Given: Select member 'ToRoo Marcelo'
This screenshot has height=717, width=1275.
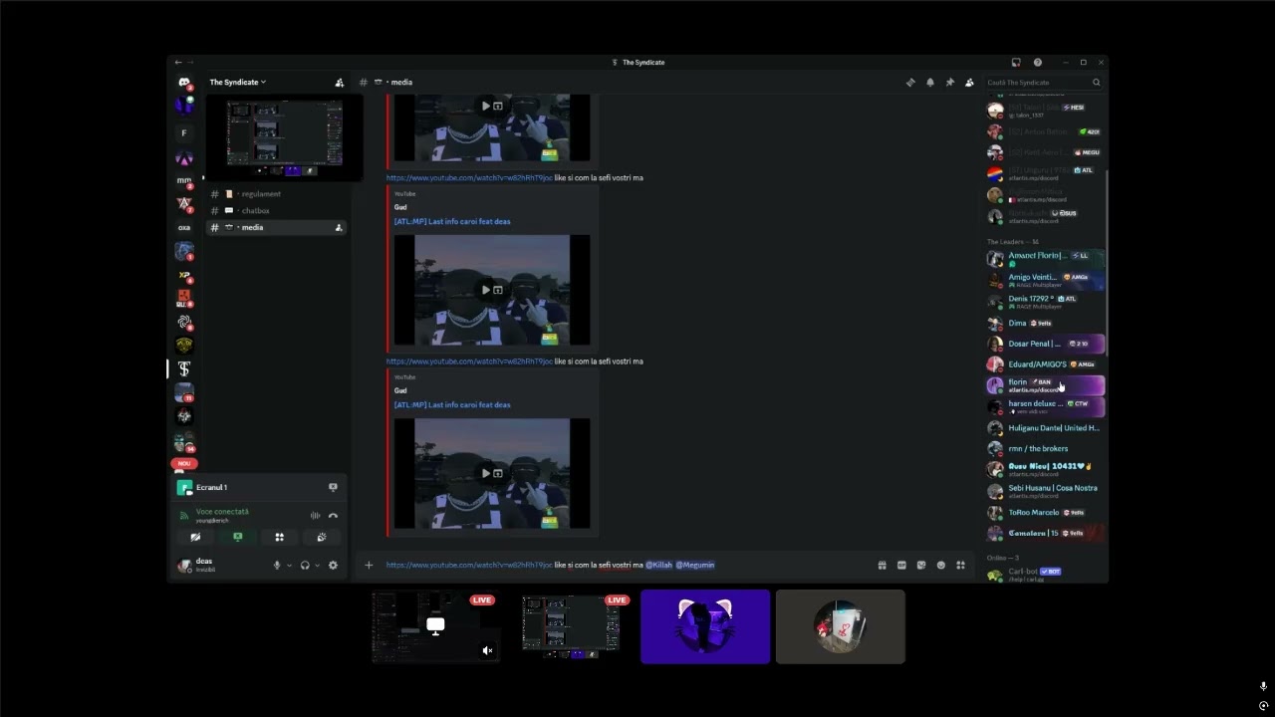Looking at the screenshot, I should pyautogui.click(x=1044, y=512).
